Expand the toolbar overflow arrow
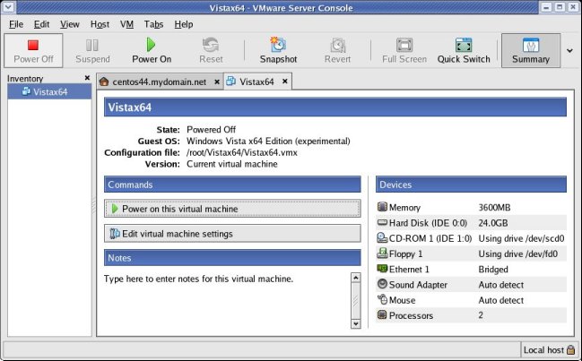 coord(569,51)
